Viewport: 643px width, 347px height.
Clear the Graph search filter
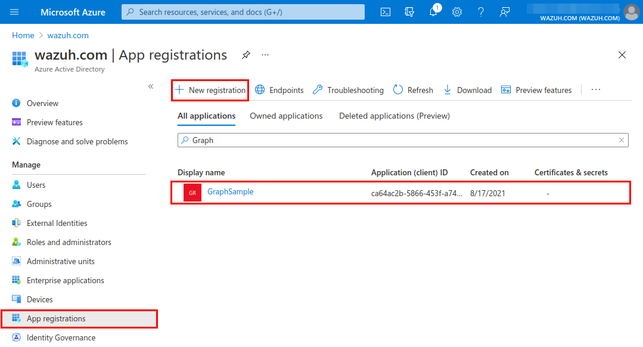tap(622, 140)
